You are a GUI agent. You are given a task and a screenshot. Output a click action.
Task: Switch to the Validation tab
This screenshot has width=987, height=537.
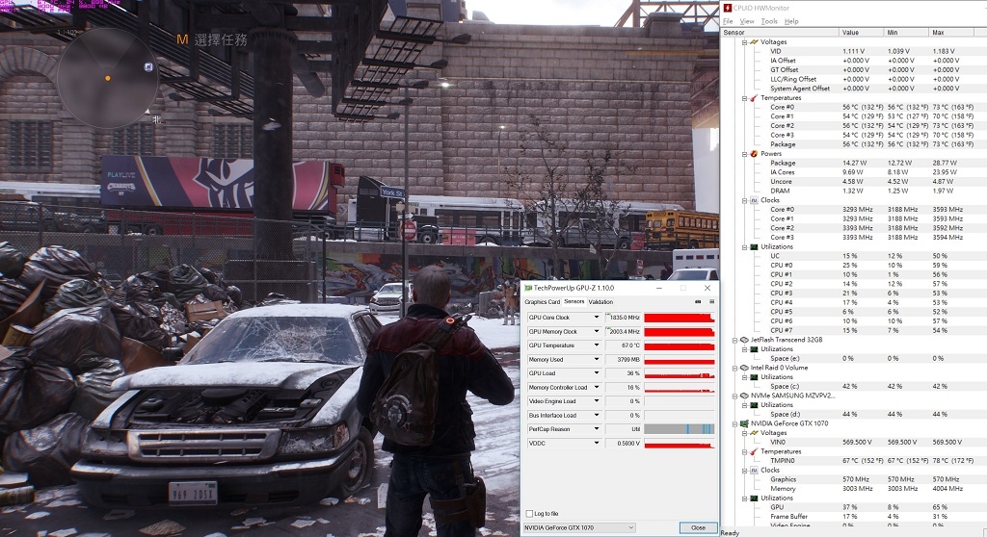click(x=600, y=302)
